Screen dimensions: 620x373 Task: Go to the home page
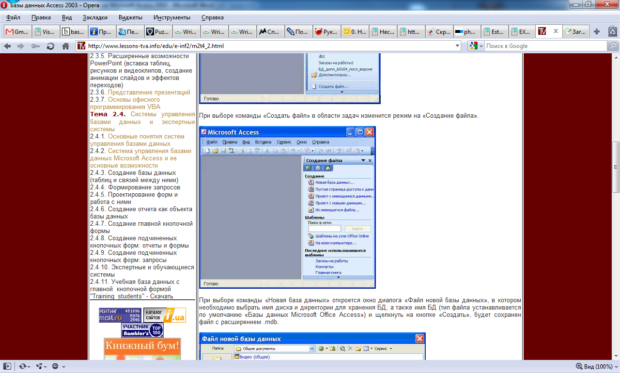point(65,46)
